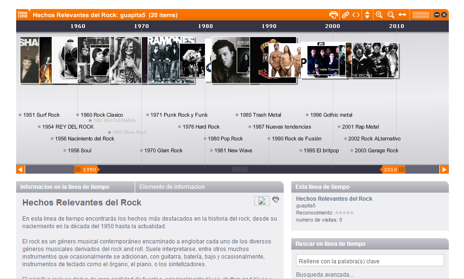The image size is (464, 279).
Task: Click the 2000 year label on ruler
Action: pyautogui.click(x=333, y=26)
